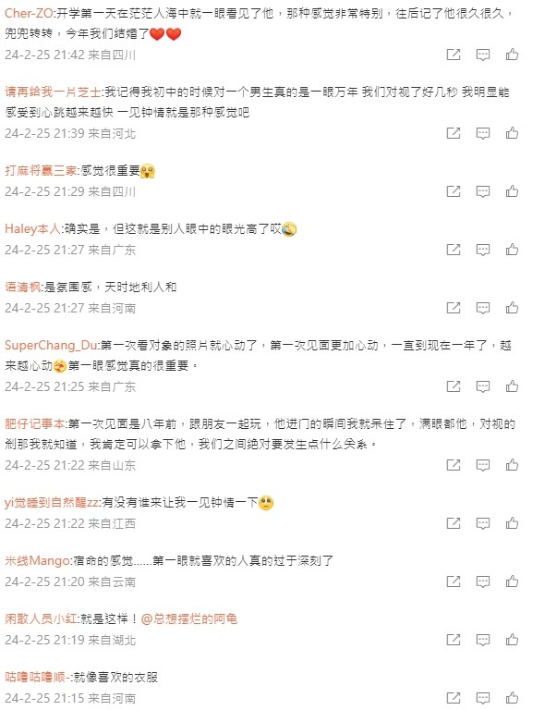Viewport: 533px width, 710px height.
Task: View Haley本人's profile
Action: coord(32,229)
